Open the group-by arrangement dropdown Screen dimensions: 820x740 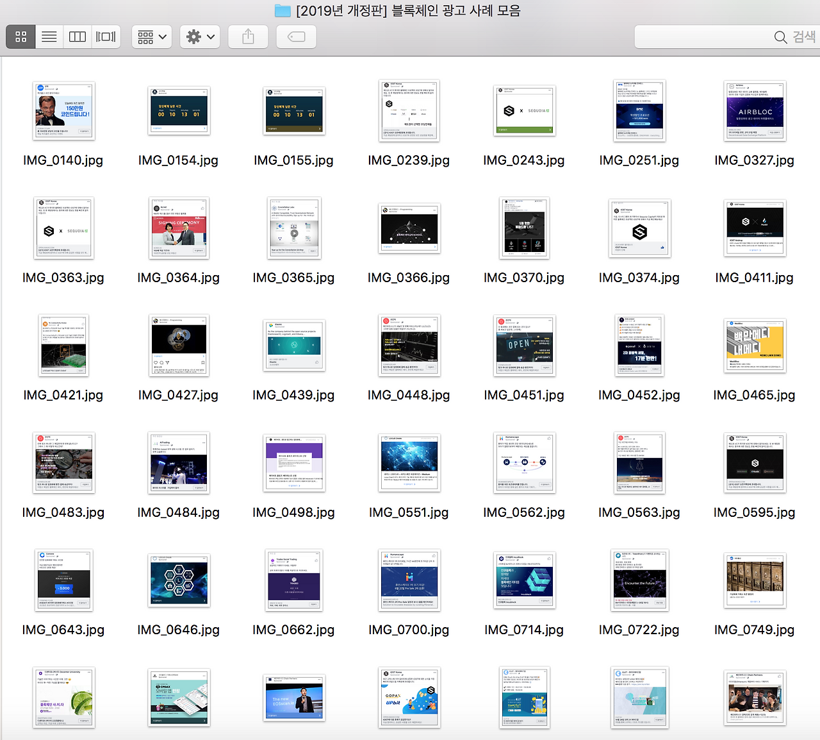click(x=152, y=37)
